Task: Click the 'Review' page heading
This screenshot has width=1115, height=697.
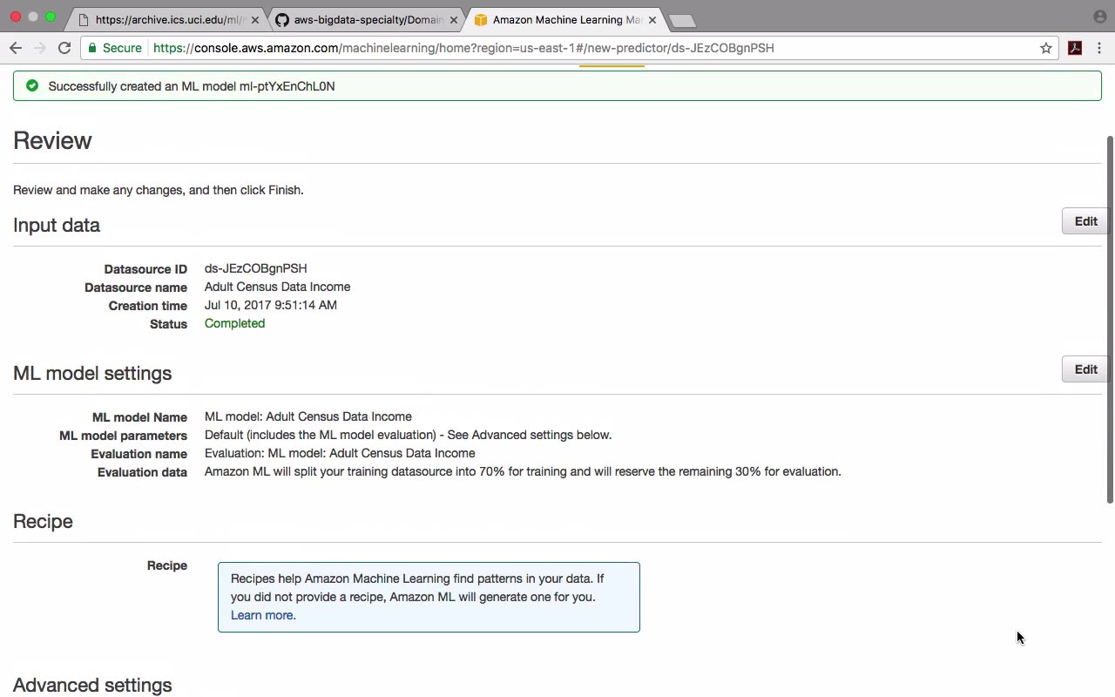Action: pyautogui.click(x=52, y=141)
